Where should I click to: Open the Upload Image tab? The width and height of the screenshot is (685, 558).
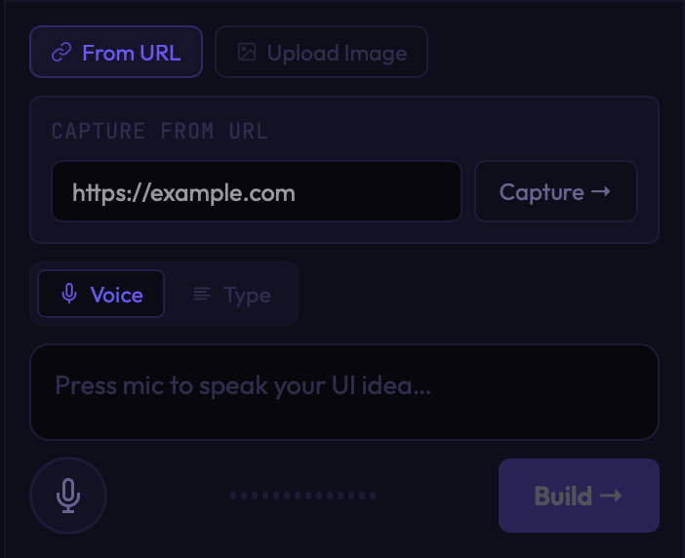tap(321, 52)
